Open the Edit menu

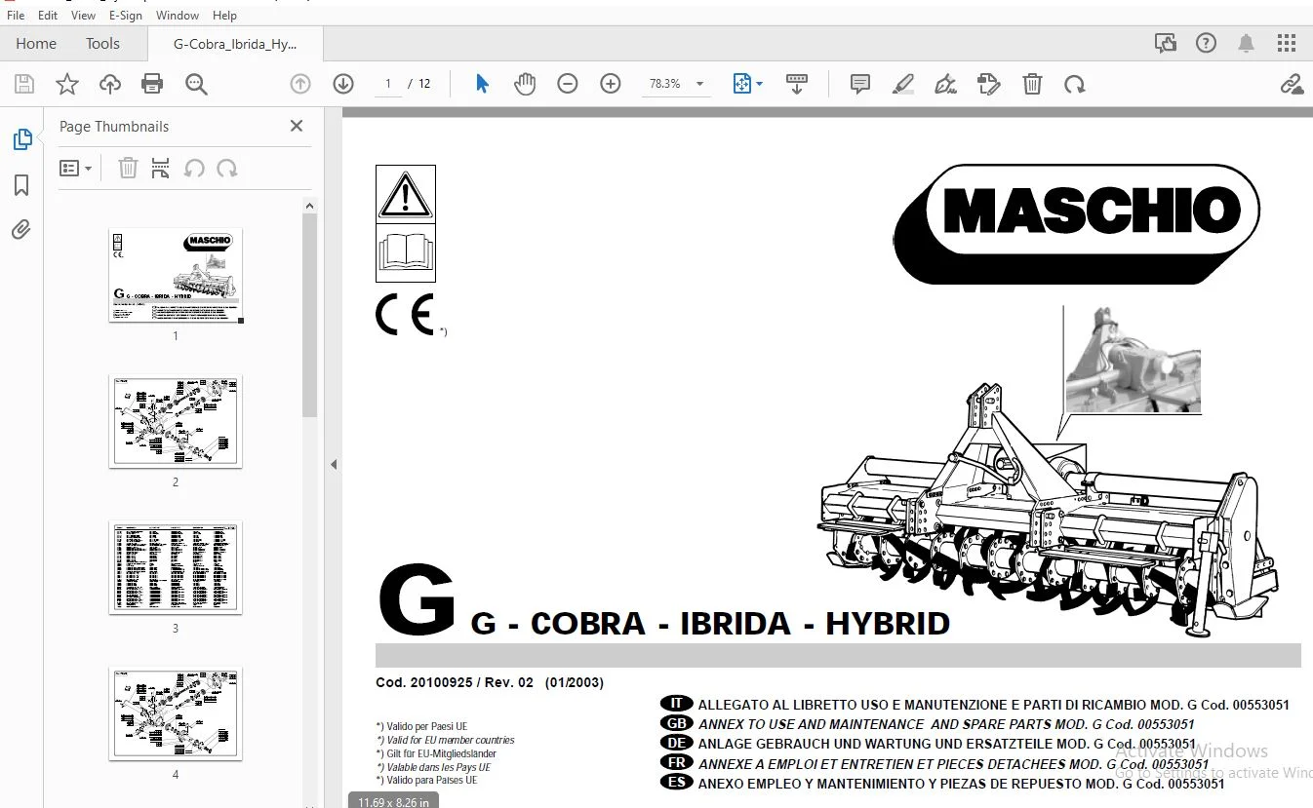pyautogui.click(x=47, y=16)
